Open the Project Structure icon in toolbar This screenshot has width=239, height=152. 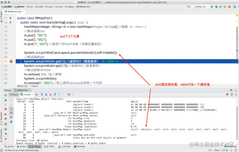(235, 7)
